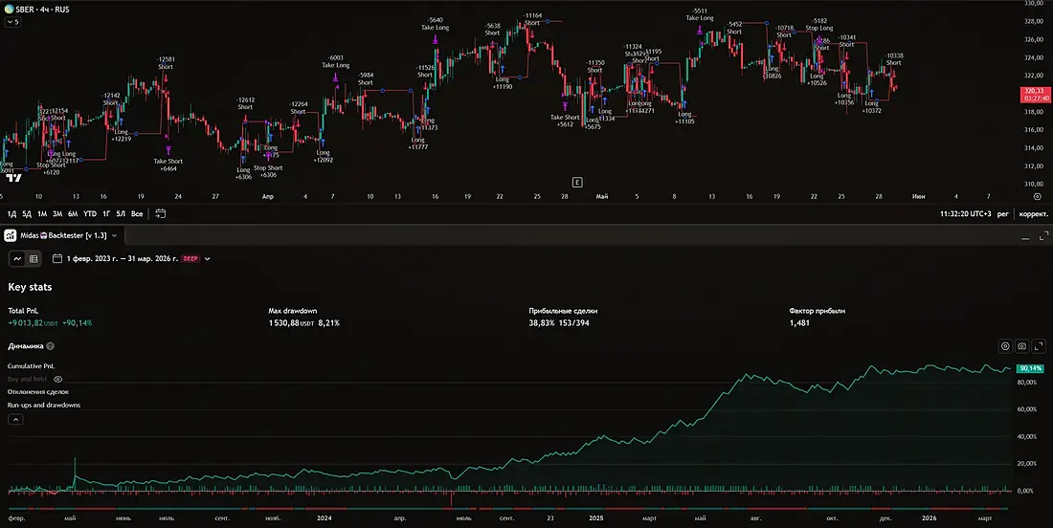Click the Long +12092 entry marker
This screenshot has height=528, width=1053.
click(323, 156)
